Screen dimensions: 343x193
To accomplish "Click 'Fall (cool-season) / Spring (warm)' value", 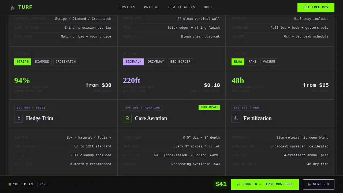I will [187, 155].
